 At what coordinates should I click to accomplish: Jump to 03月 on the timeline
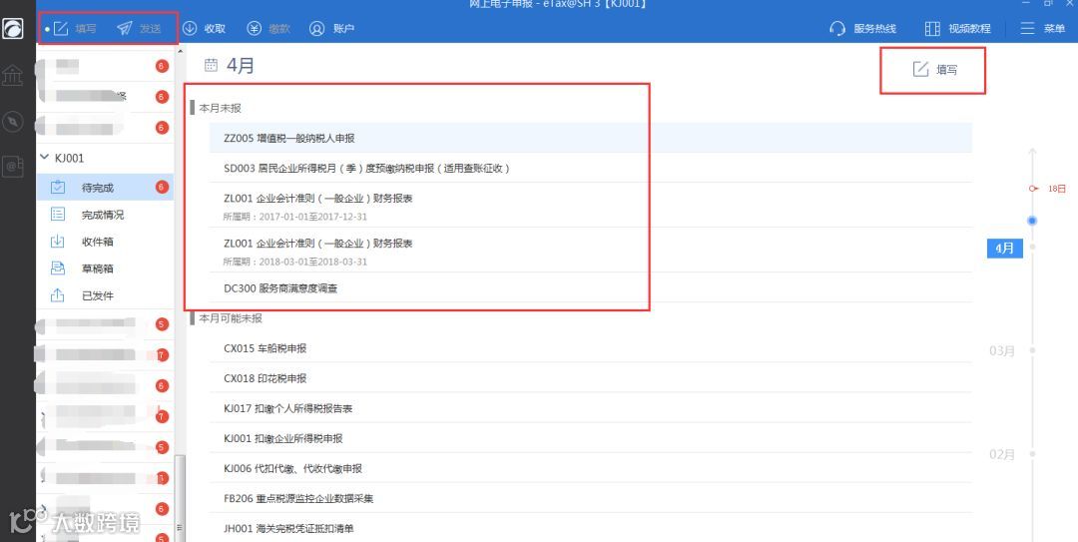[x=1002, y=350]
